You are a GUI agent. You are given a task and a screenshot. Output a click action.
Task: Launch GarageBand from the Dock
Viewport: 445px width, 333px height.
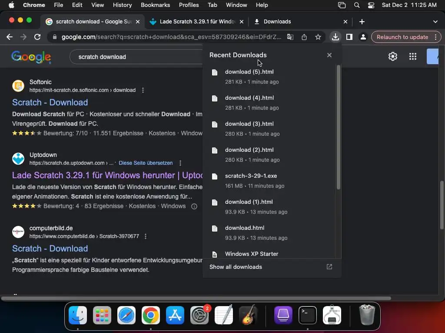tap(248, 315)
